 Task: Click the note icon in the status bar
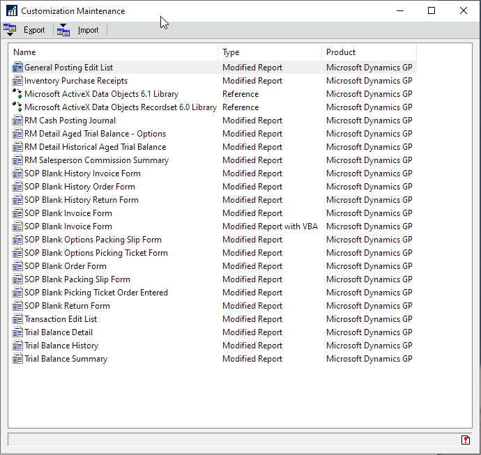point(466,440)
